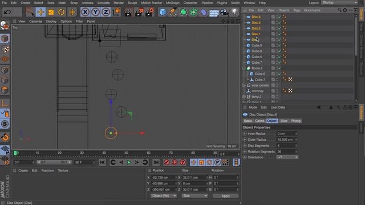The image size is (365, 205).
Task: Click Render View clapperboard icon
Action: [128, 12]
